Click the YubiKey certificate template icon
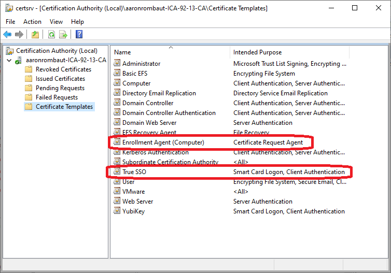The width and height of the screenshot is (391, 273). tap(117, 211)
